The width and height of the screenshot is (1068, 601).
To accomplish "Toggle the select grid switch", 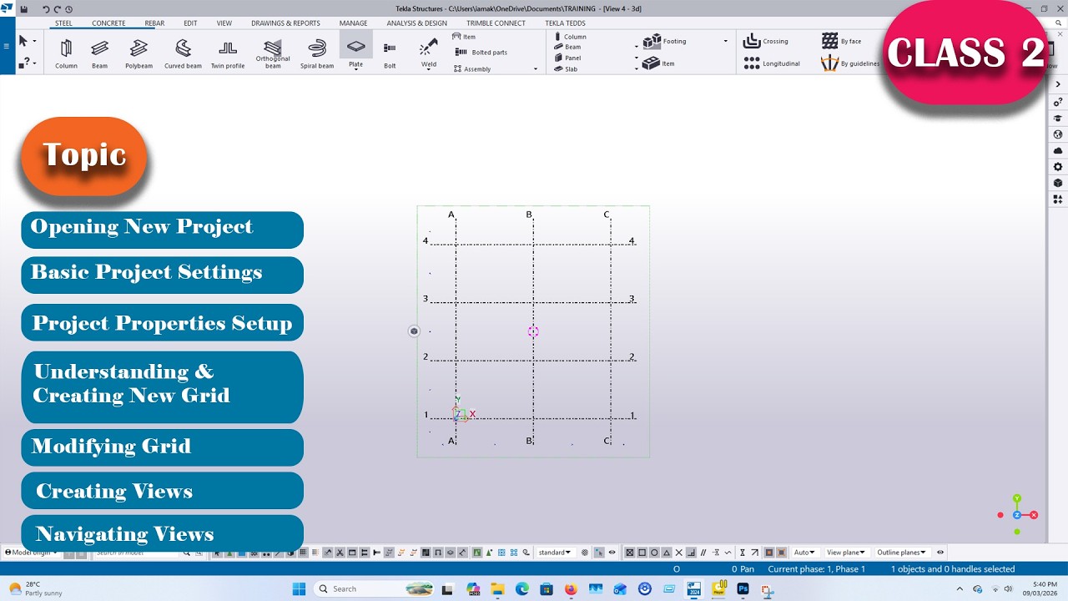I will coord(303,552).
